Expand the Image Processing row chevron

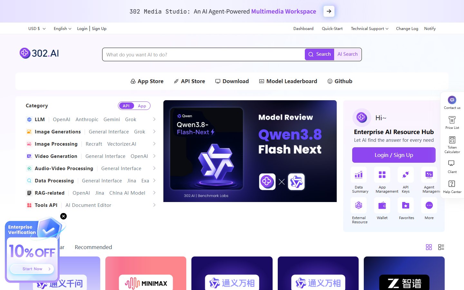[154, 144]
